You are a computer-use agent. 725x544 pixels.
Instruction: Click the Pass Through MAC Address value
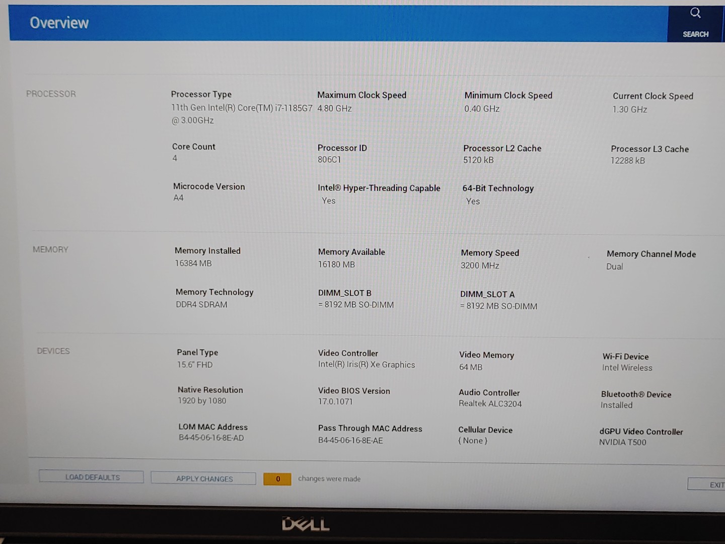click(350, 440)
